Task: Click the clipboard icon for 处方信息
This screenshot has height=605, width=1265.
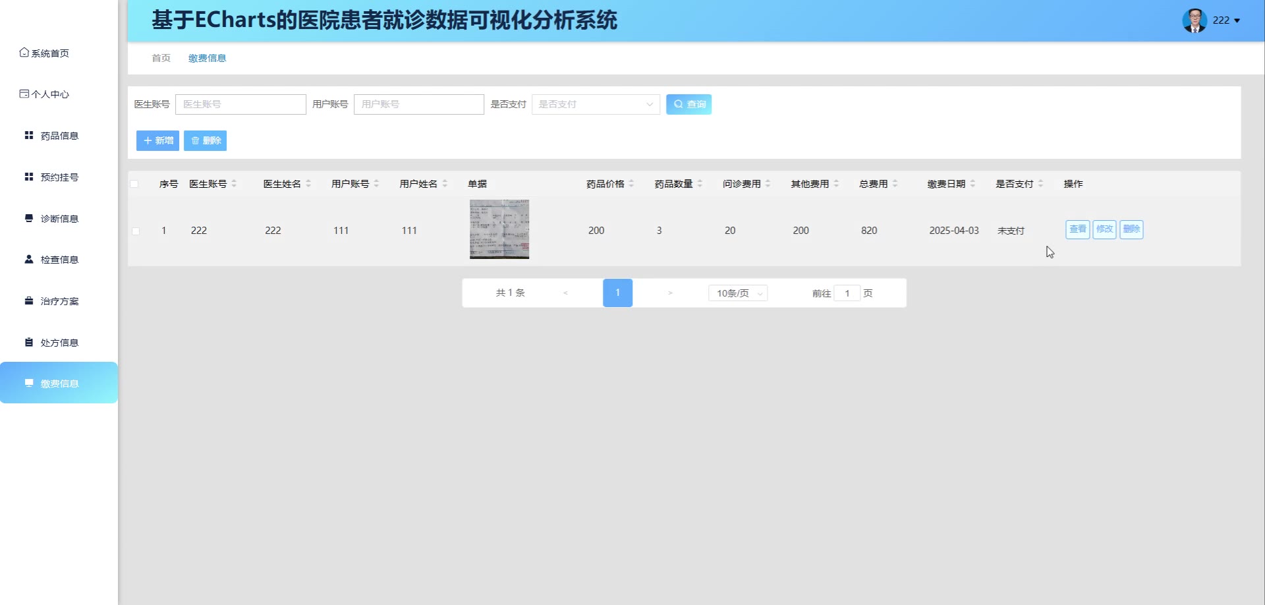Action: coord(29,342)
